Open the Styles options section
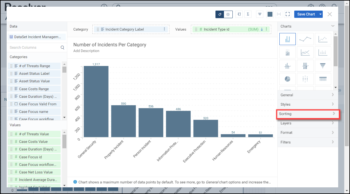The width and height of the screenshot is (350, 194). 308,104
